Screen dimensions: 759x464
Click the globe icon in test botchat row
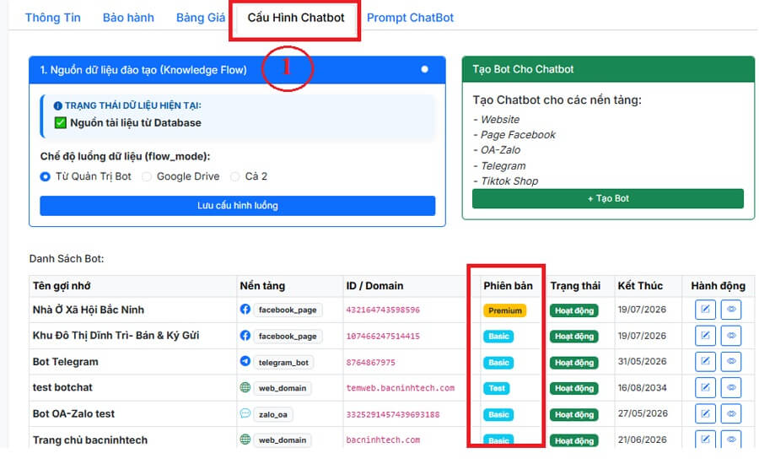(x=245, y=387)
